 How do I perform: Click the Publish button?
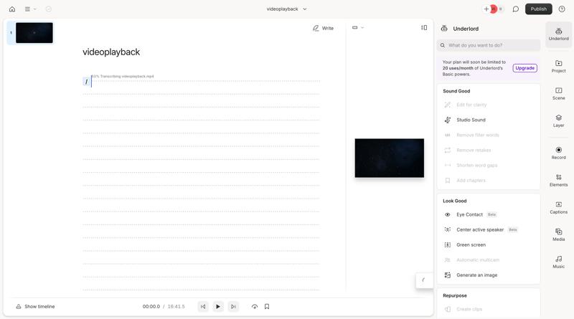(x=539, y=9)
